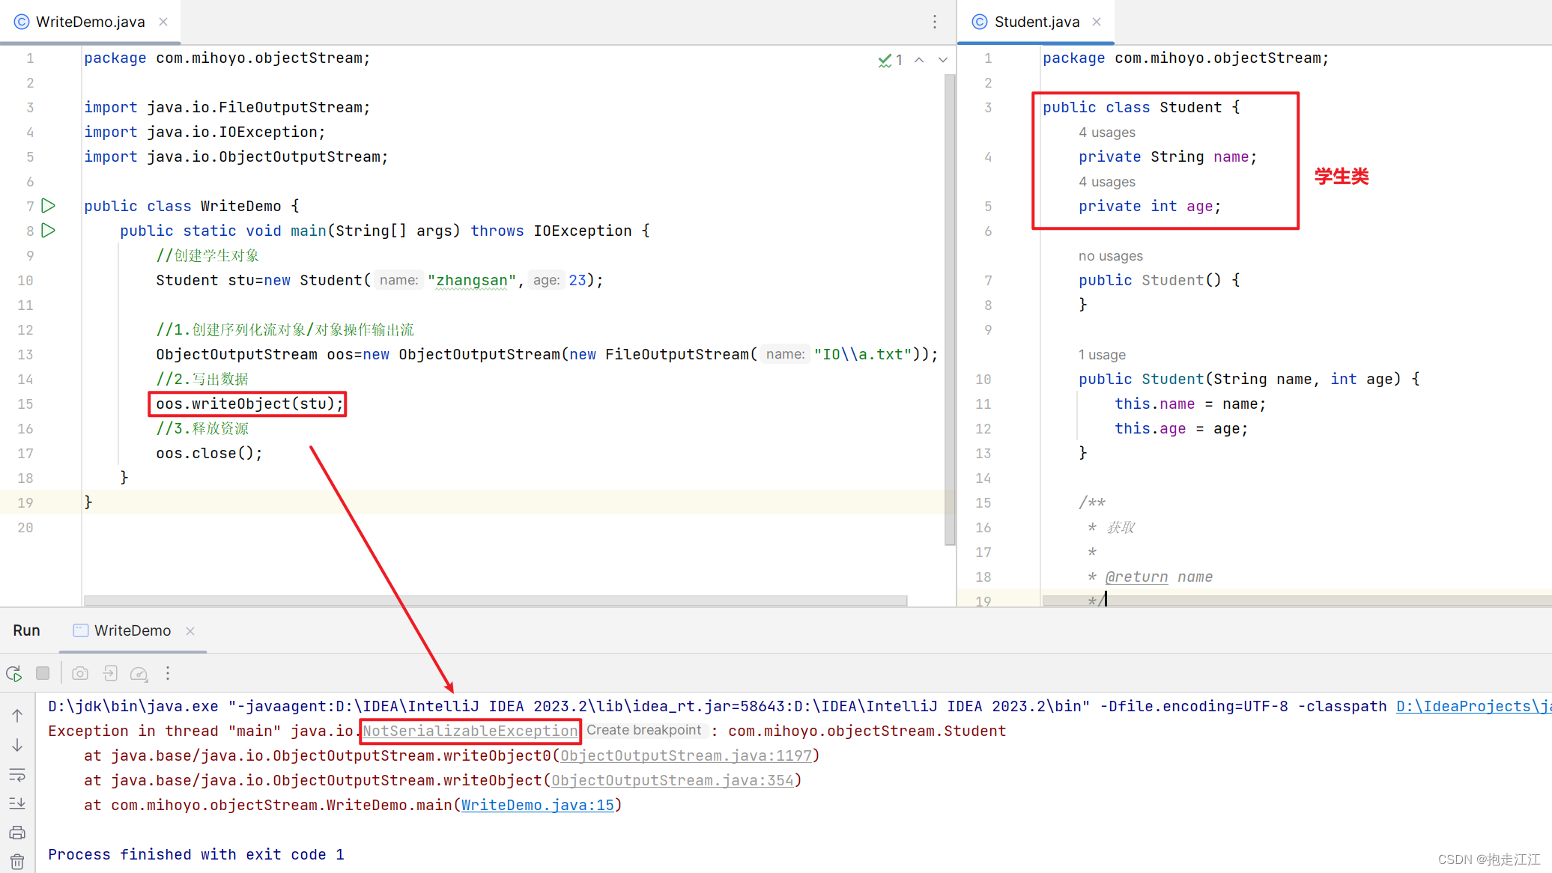Click the Print console output icon
Viewport: 1552px width, 873px height.
click(x=17, y=833)
